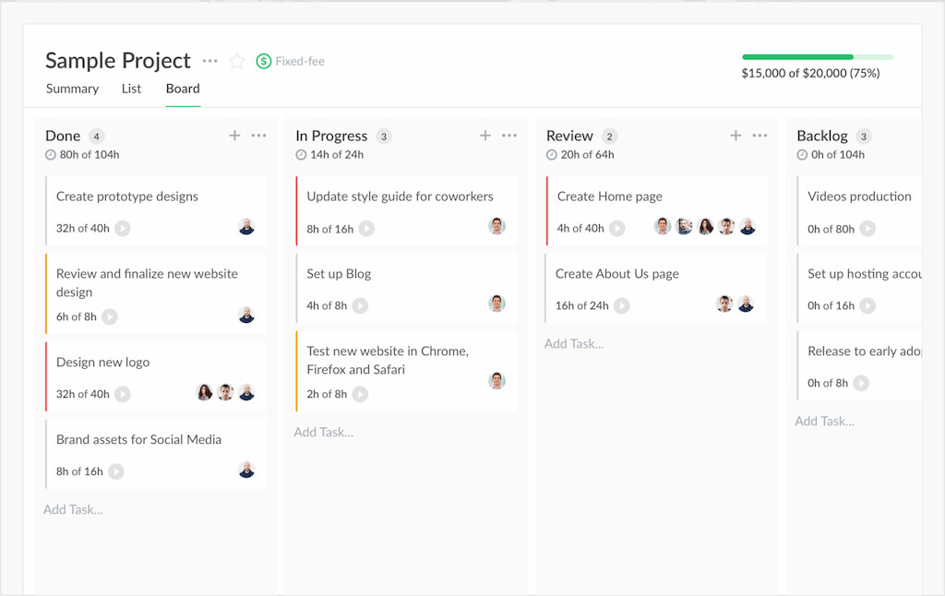The height and width of the screenshot is (596, 945).
Task: Click "Add Task..." in the Backlog column
Action: point(825,421)
